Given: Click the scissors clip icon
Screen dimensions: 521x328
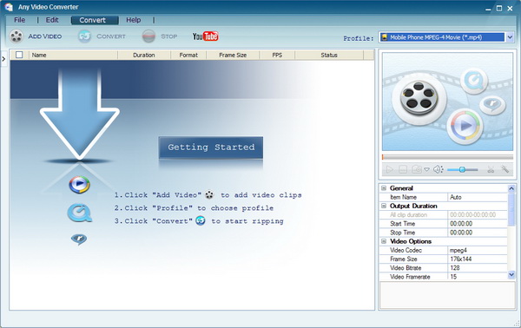Looking at the screenshot, I should coord(491,170).
